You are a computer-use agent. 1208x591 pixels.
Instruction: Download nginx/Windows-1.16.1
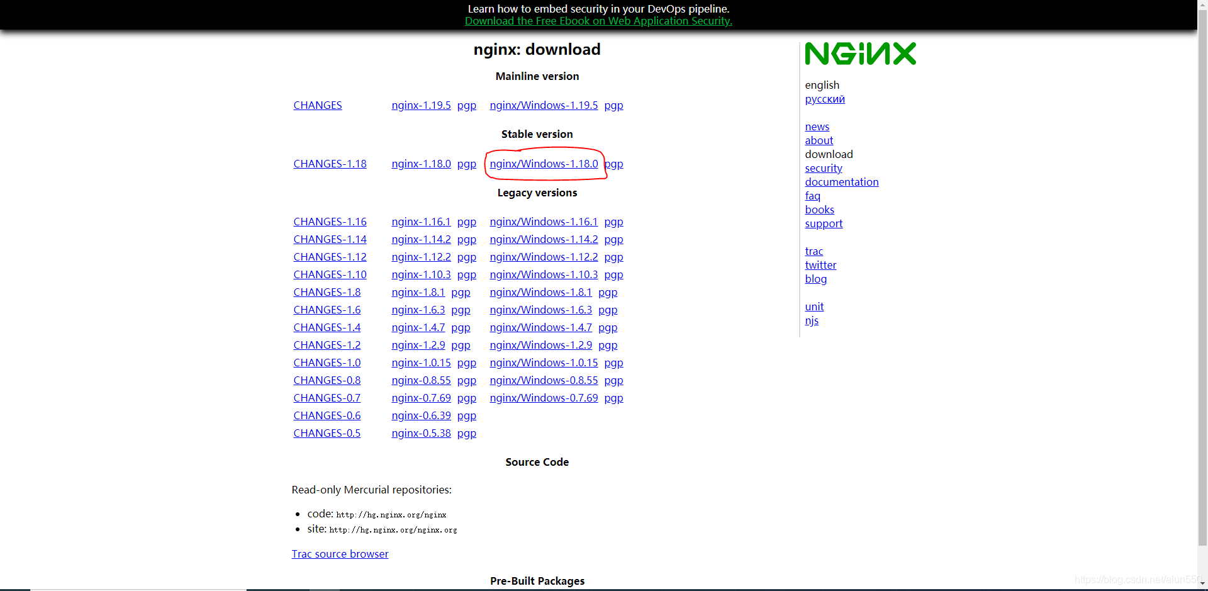pyautogui.click(x=544, y=222)
